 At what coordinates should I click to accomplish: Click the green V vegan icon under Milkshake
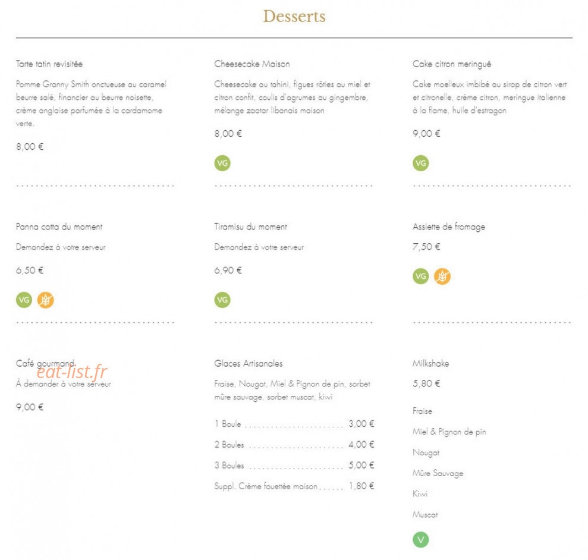coord(421,540)
